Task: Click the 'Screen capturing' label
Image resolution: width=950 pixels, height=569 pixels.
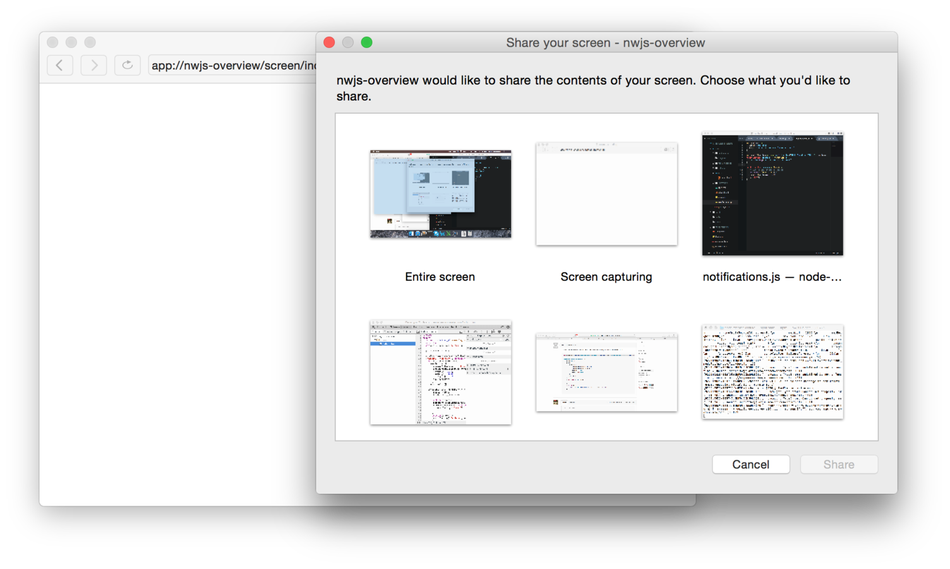Action: (606, 277)
